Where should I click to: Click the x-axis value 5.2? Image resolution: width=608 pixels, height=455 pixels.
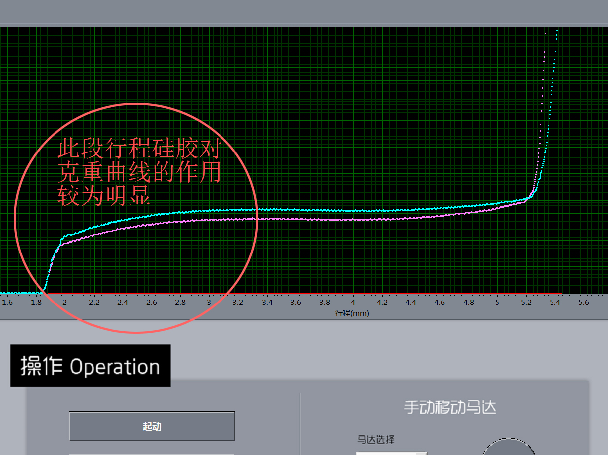point(526,302)
